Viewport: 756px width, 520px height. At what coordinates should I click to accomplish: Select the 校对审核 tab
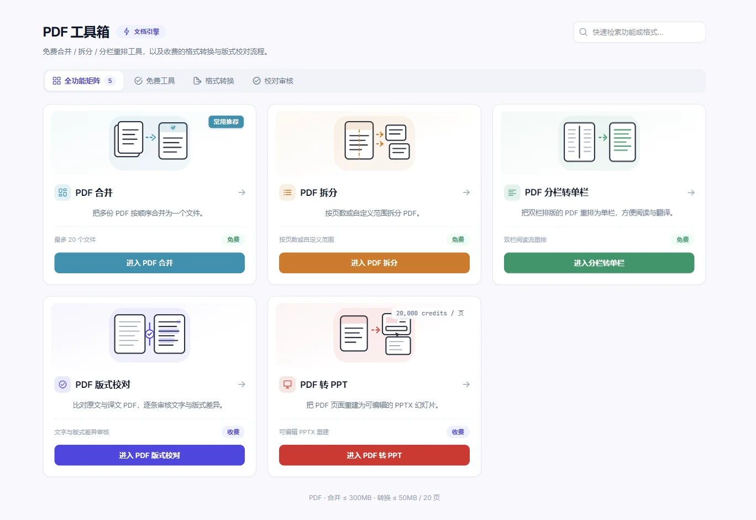(x=273, y=81)
